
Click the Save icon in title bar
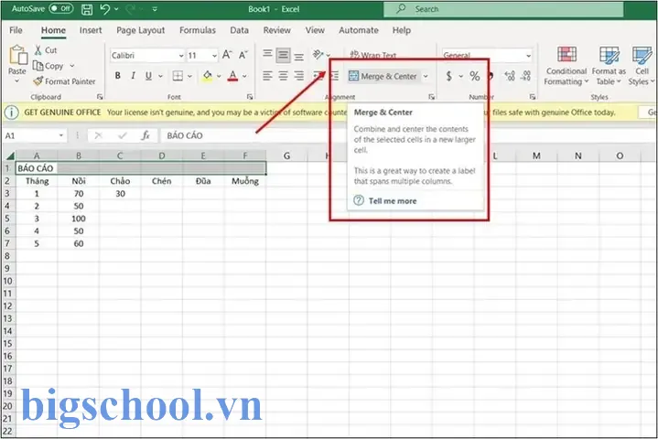coord(87,9)
